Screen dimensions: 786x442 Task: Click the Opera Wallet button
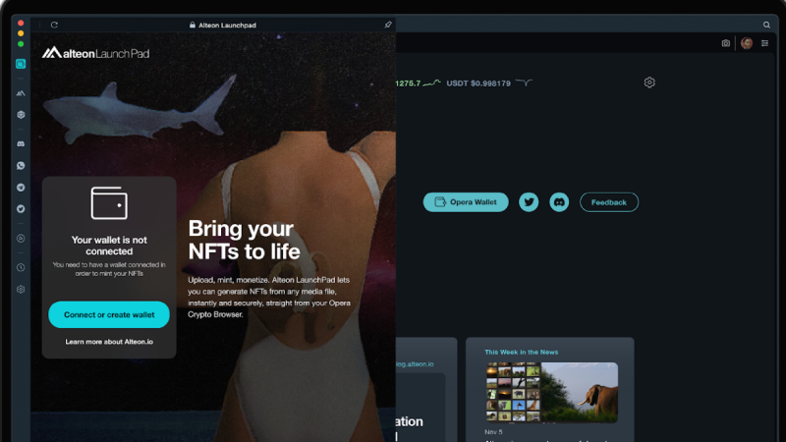pos(466,202)
